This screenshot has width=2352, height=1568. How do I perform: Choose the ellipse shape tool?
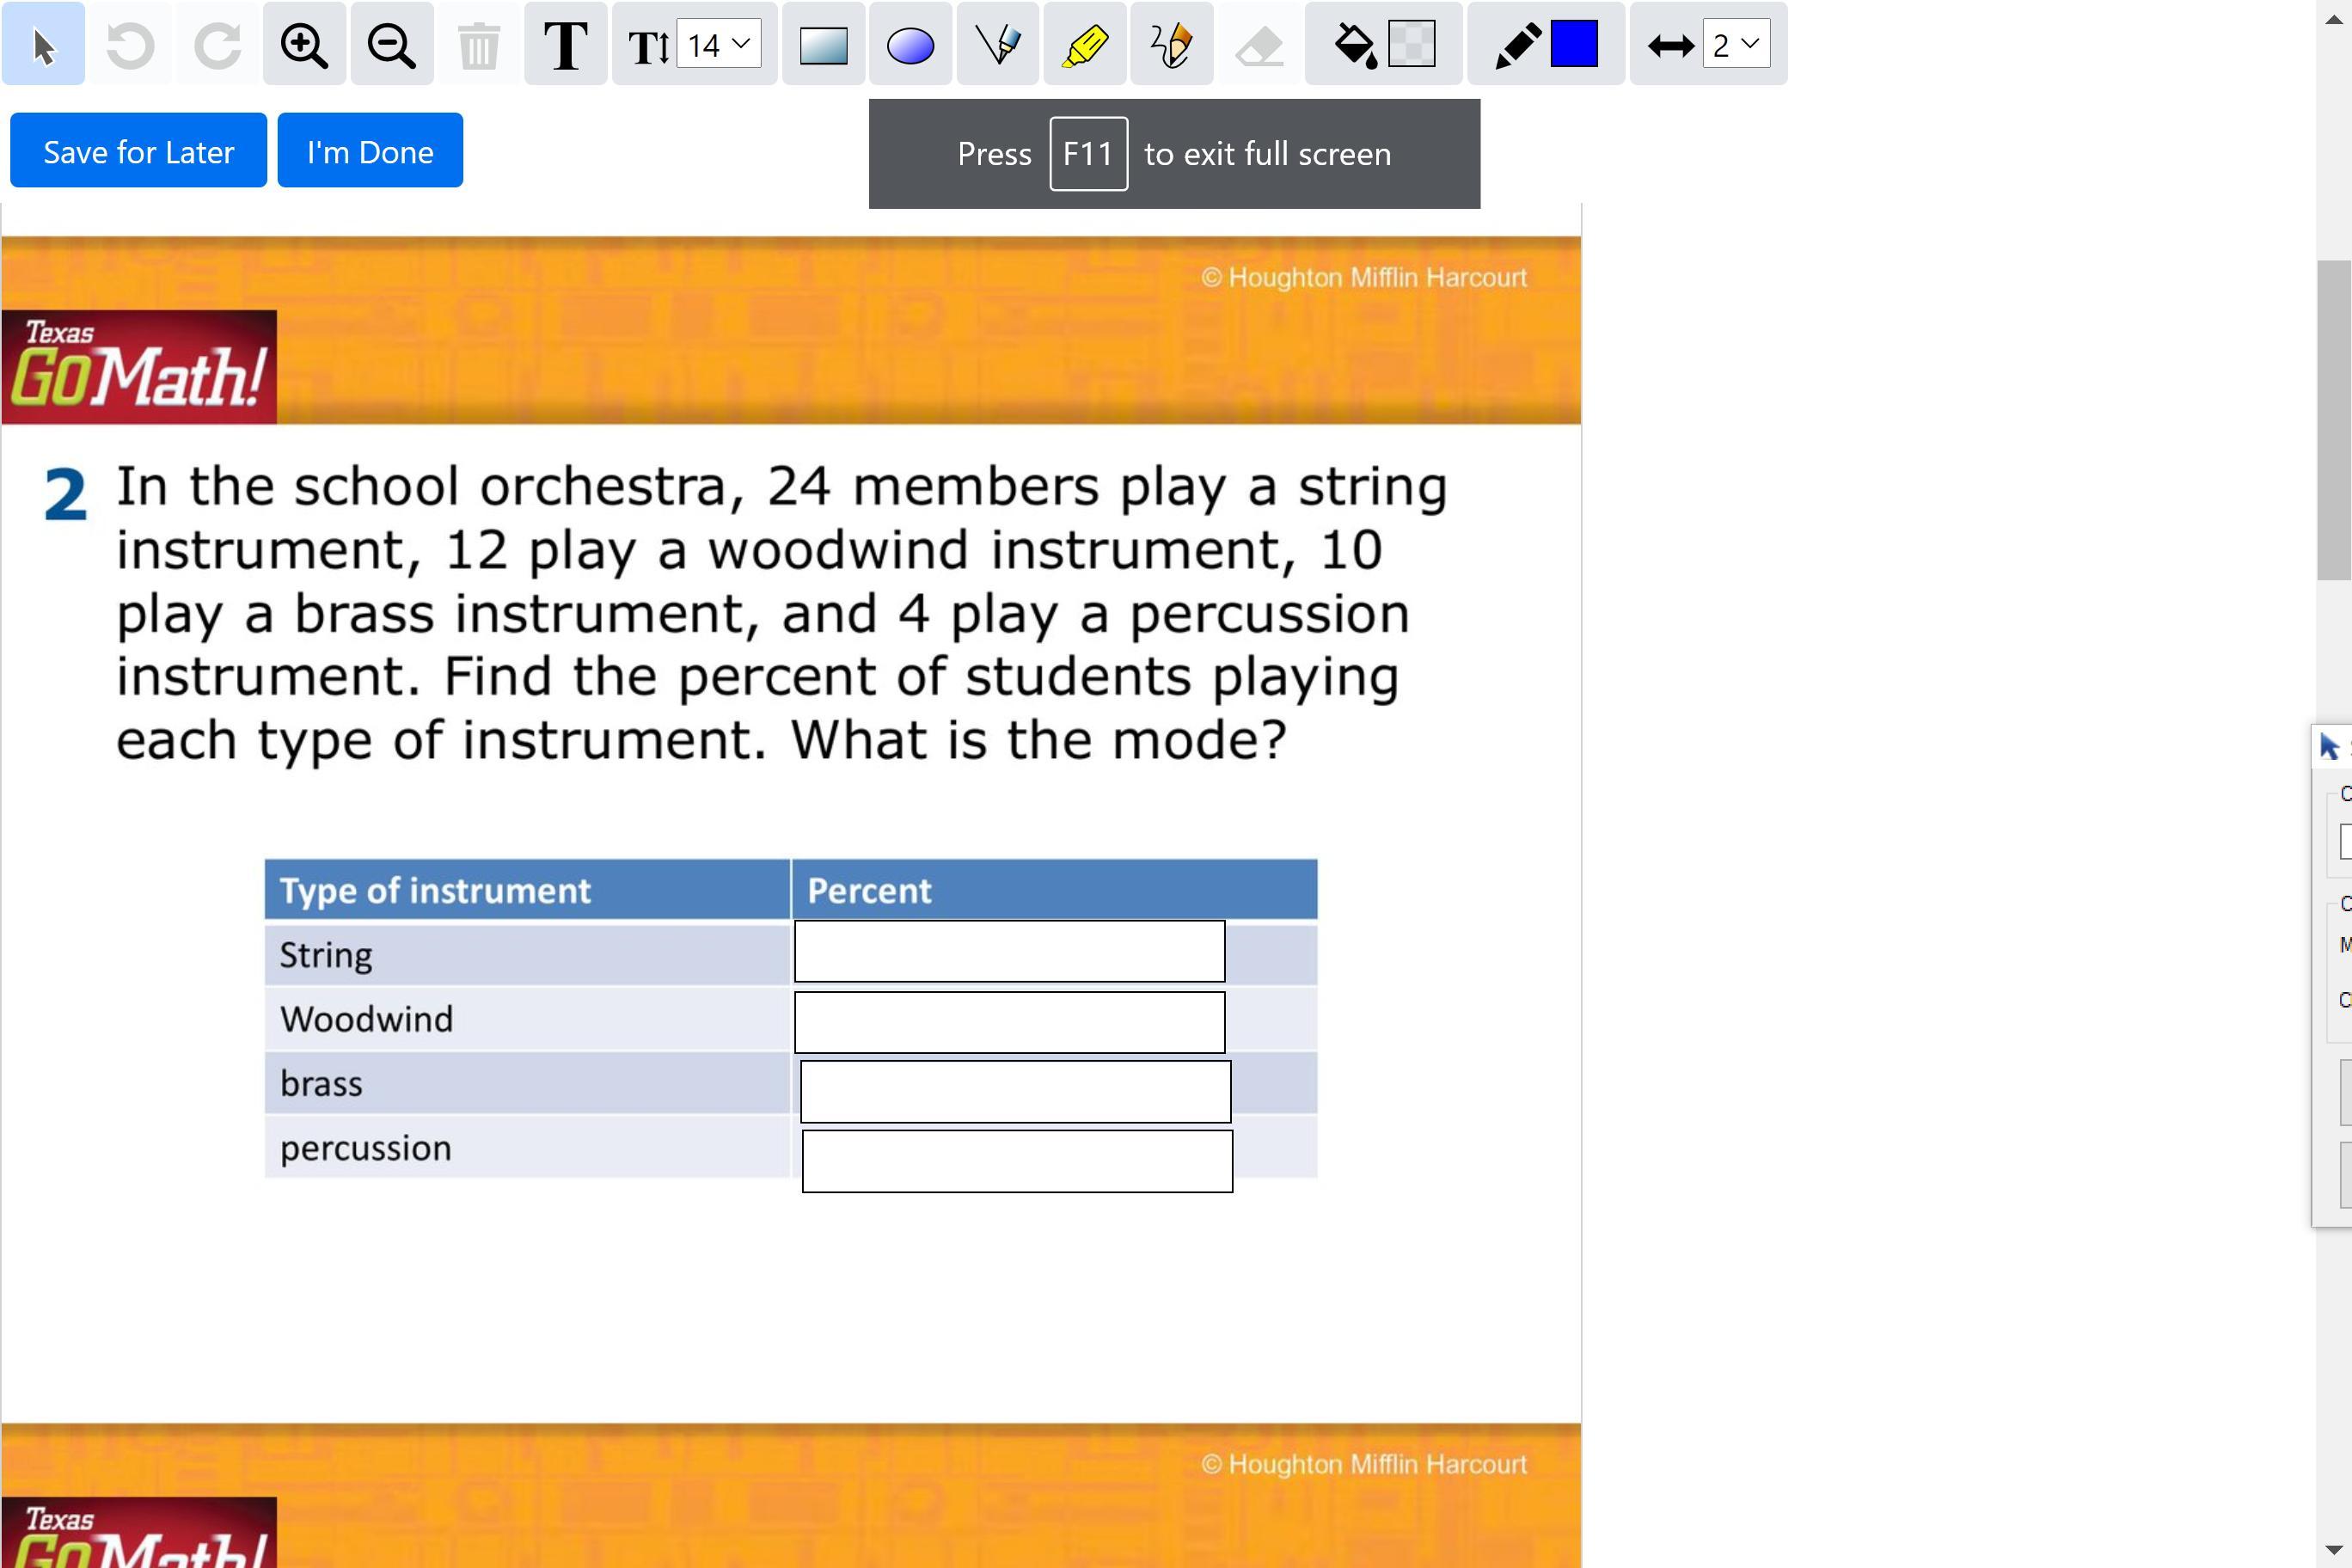point(910,45)
